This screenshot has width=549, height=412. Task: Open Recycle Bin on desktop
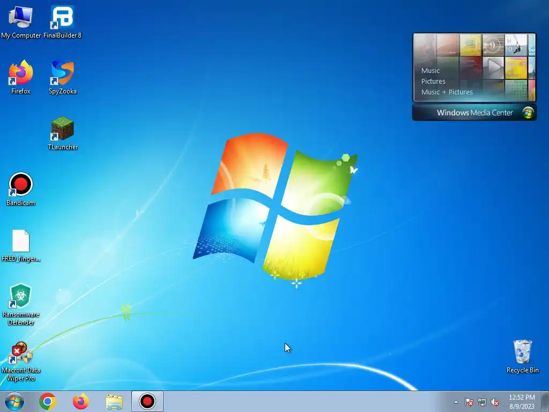pos(522,357)
